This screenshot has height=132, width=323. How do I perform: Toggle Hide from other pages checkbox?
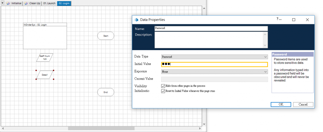[x=163, y=86]
